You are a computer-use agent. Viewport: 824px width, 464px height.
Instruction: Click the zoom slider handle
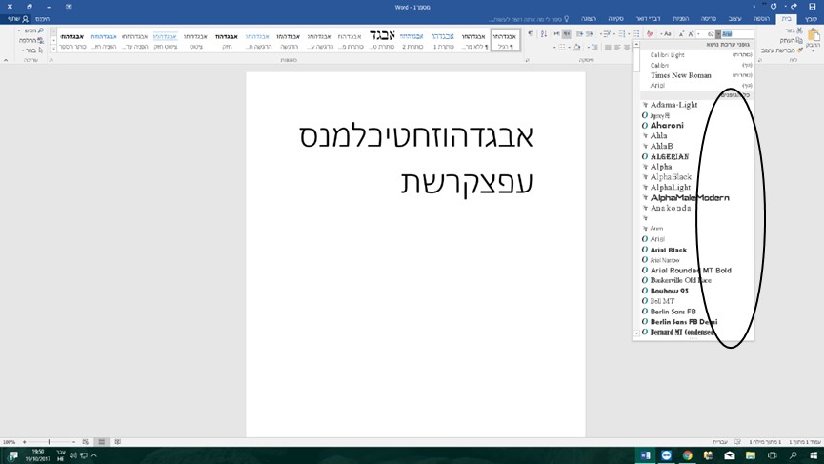click(x=50, y=442)
